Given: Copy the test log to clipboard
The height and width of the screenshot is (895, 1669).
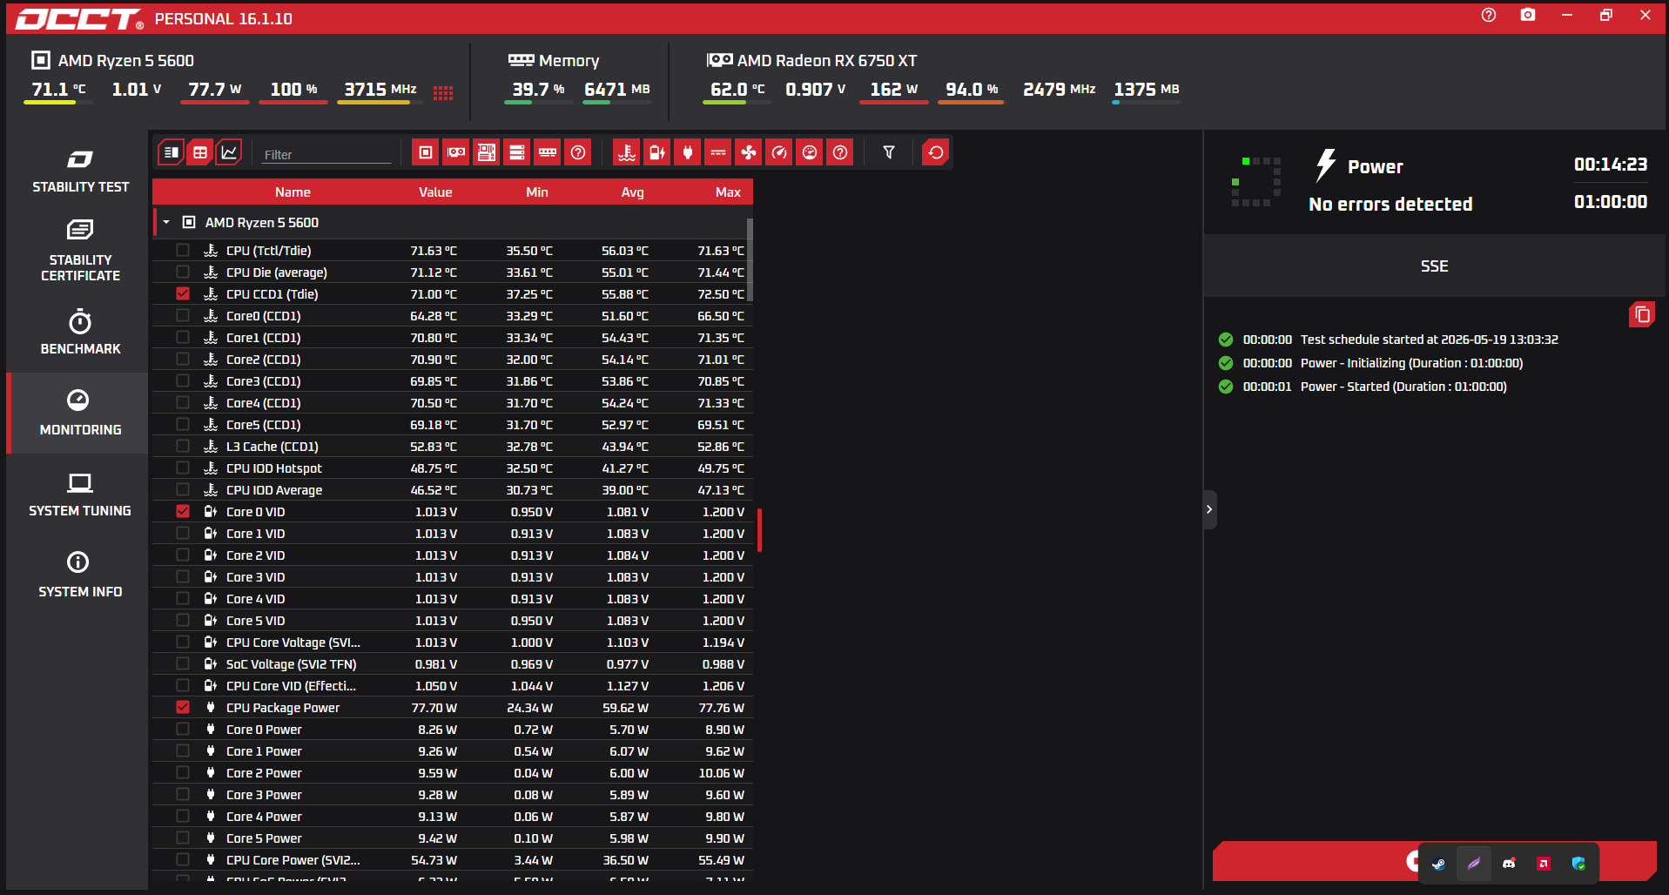Looking at the screenshot, I should click(1642, 314).
